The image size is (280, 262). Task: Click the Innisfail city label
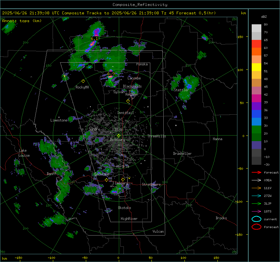(x=126, y=113)
